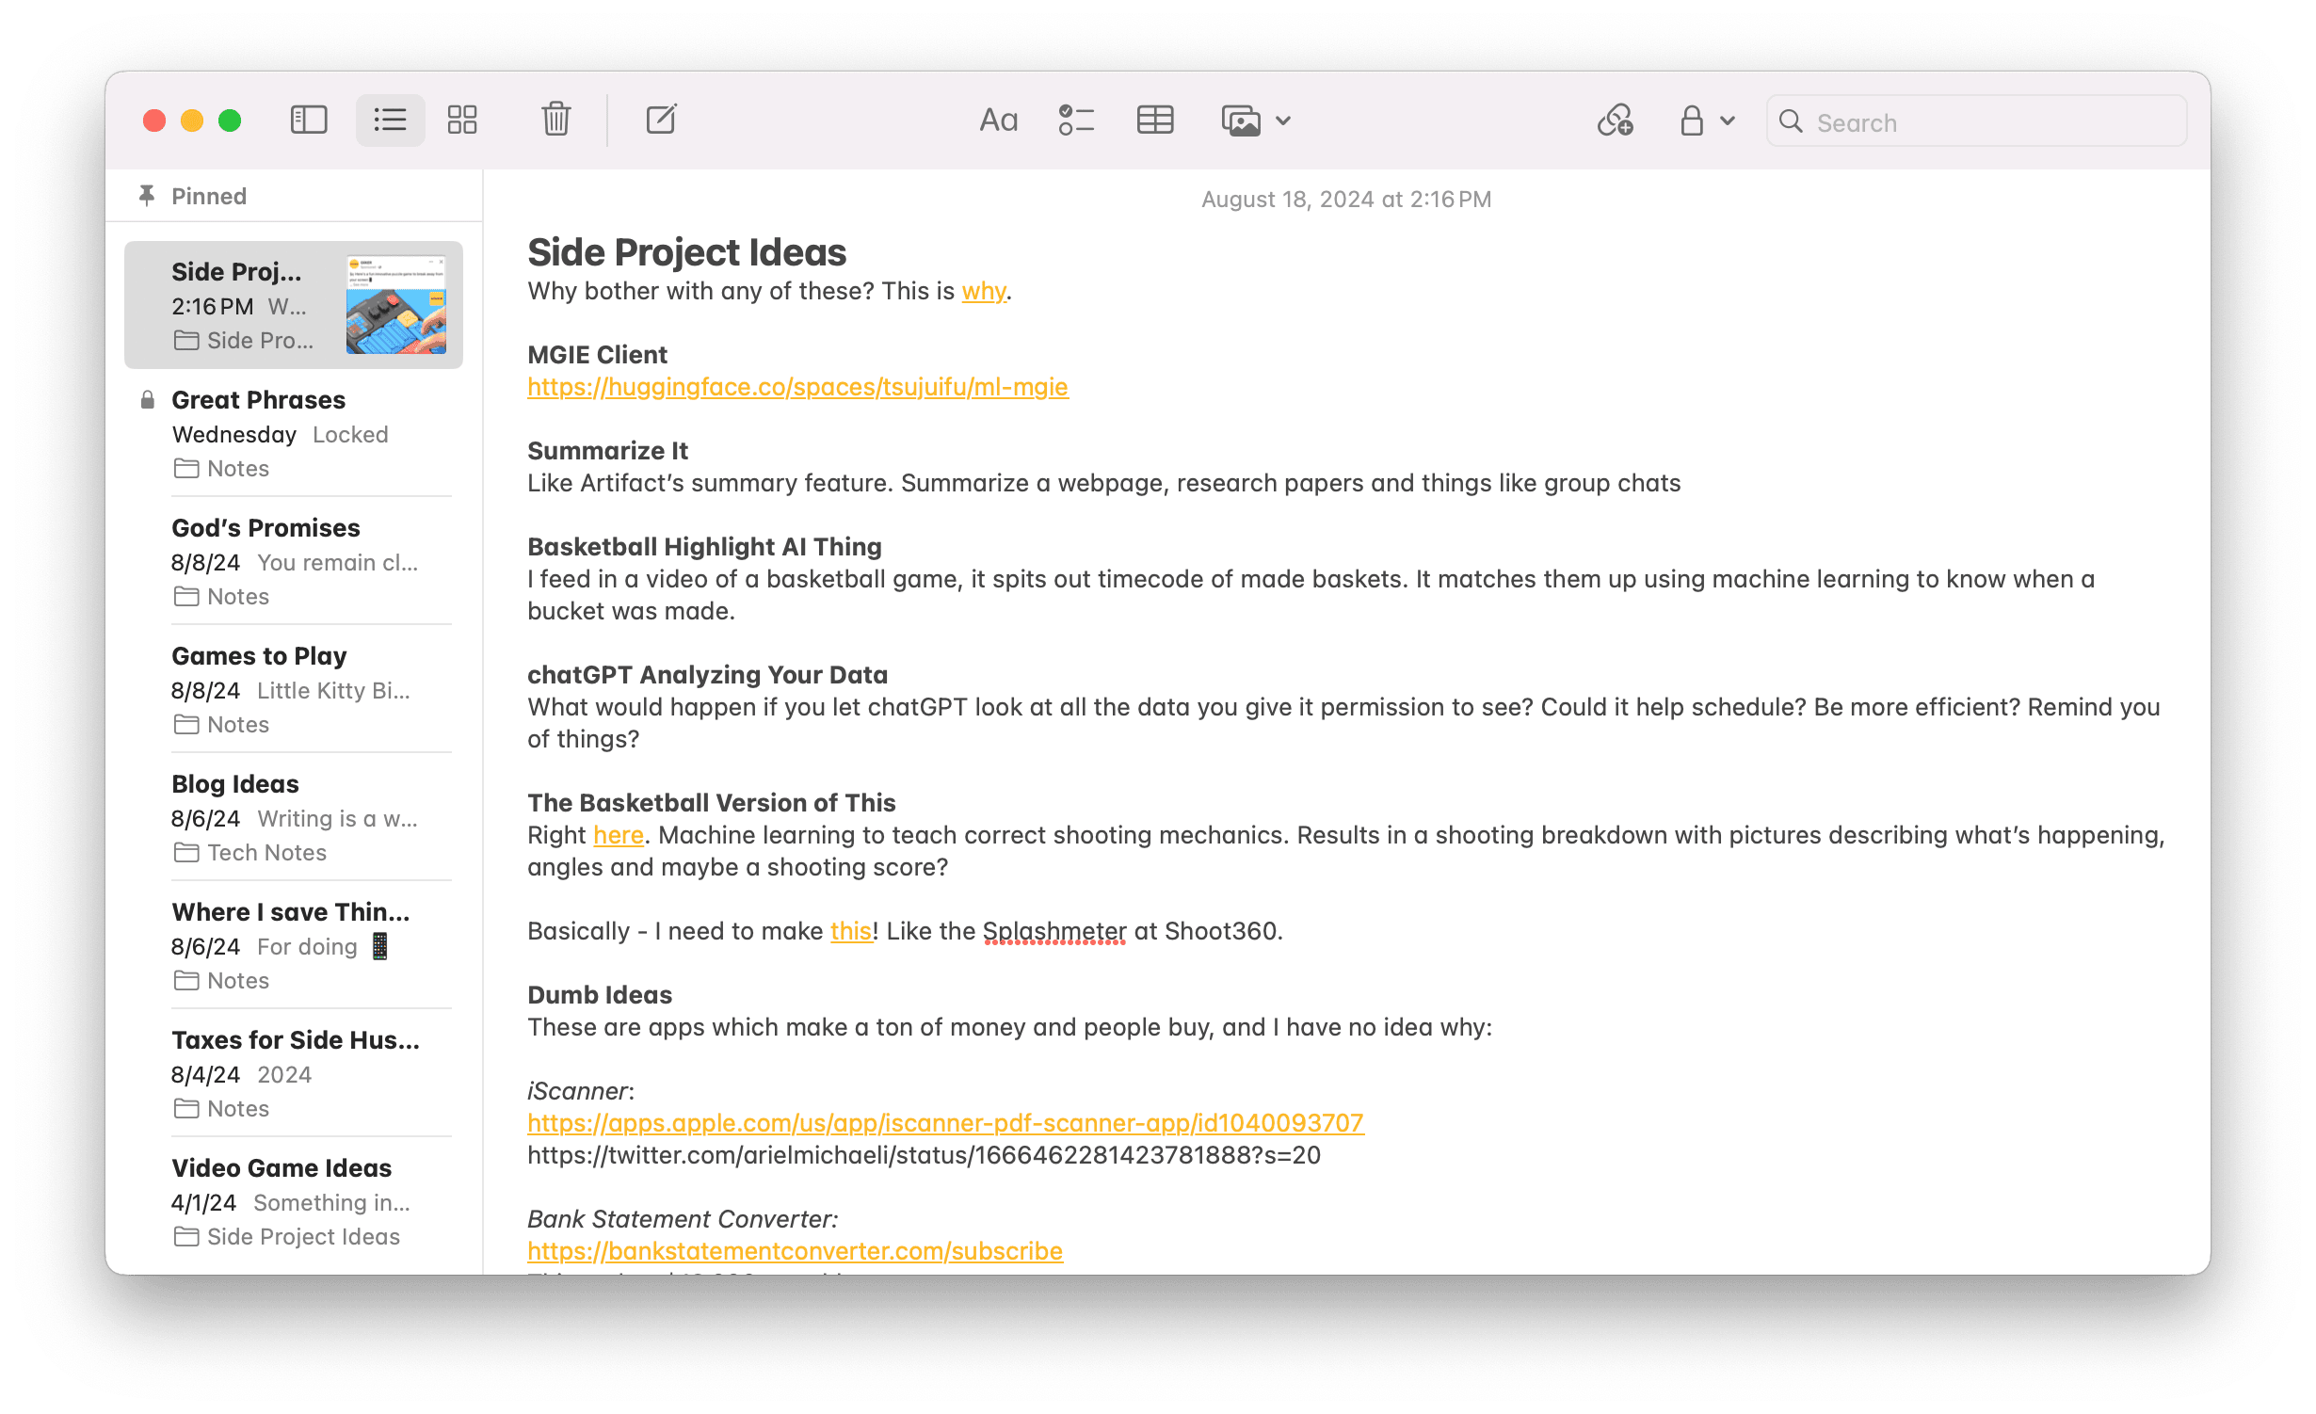Click the Search field
The width and height of the screenshot is (2316, 1414).
1976,121
